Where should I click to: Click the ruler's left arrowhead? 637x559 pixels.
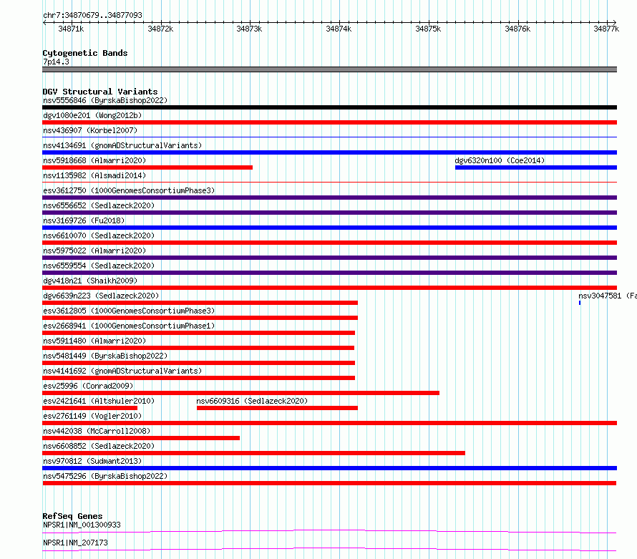pos(44,23)
